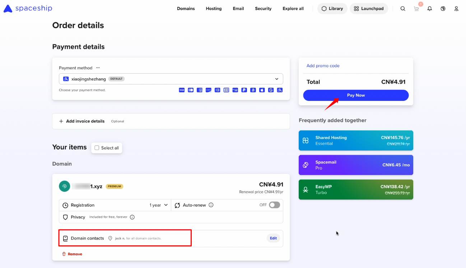
Task: Open the shopping cart icon
Action: tap(416, 9)
